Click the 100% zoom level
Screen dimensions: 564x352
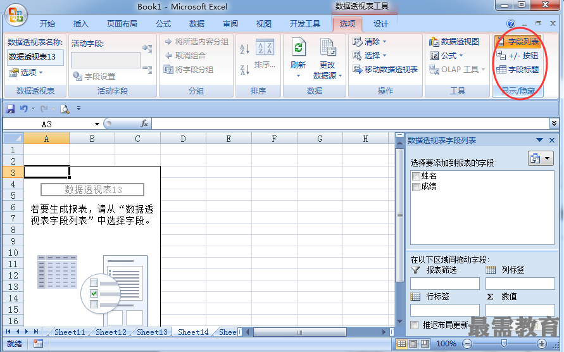(446, 344)
